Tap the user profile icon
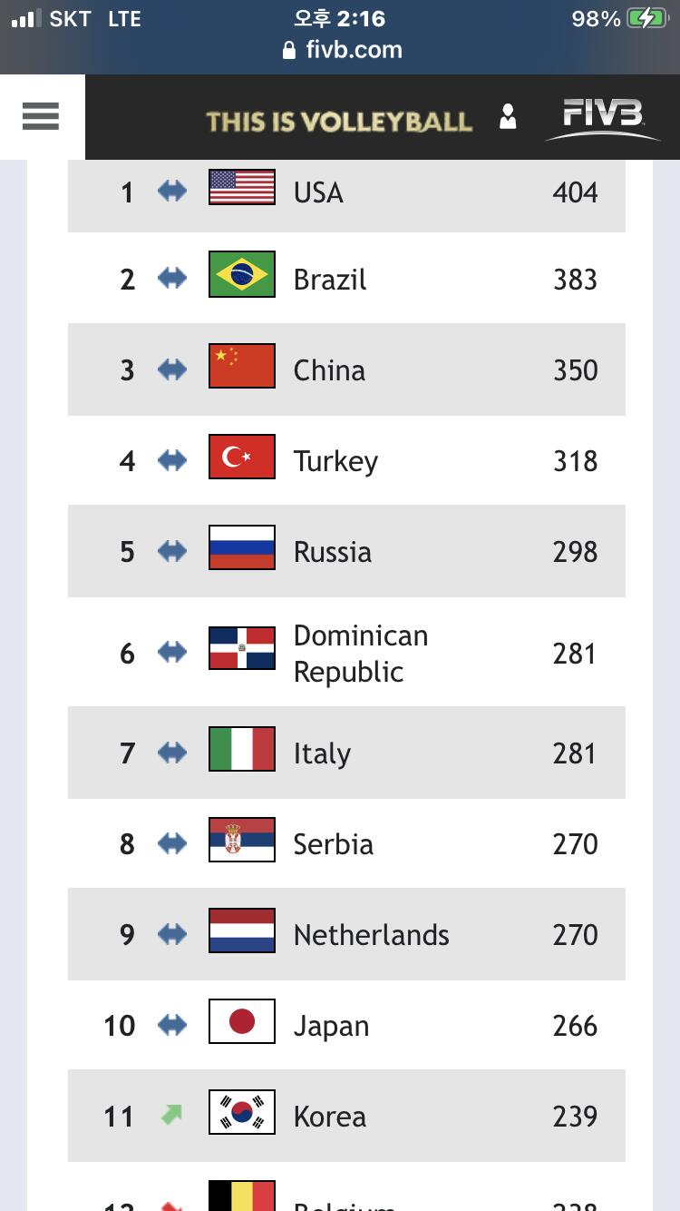This screenshot has height=1211, width=680. point(508,117)
